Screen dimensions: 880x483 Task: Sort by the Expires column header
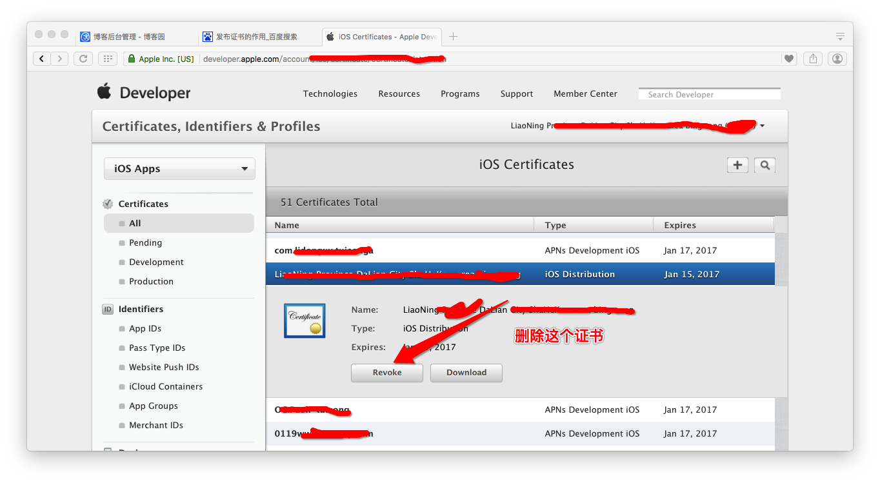point(714,225)
